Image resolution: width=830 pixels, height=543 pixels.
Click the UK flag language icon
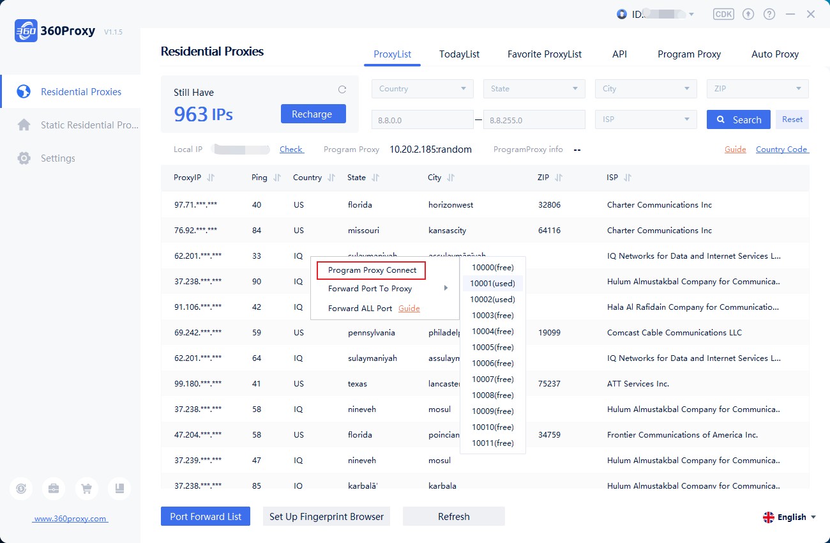[769, 517]
